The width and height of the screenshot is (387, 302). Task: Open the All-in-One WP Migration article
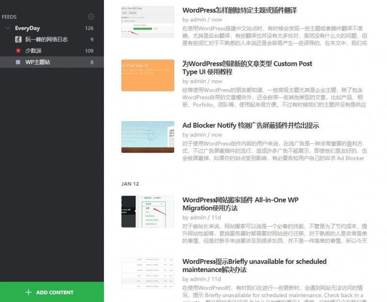tap(240, 204)
